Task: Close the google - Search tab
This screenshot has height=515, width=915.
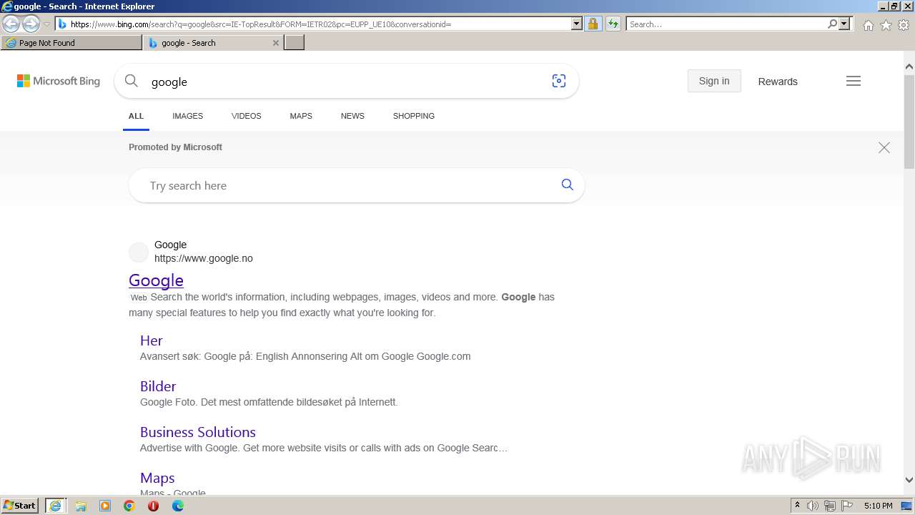Action: [x=276, y=43]
